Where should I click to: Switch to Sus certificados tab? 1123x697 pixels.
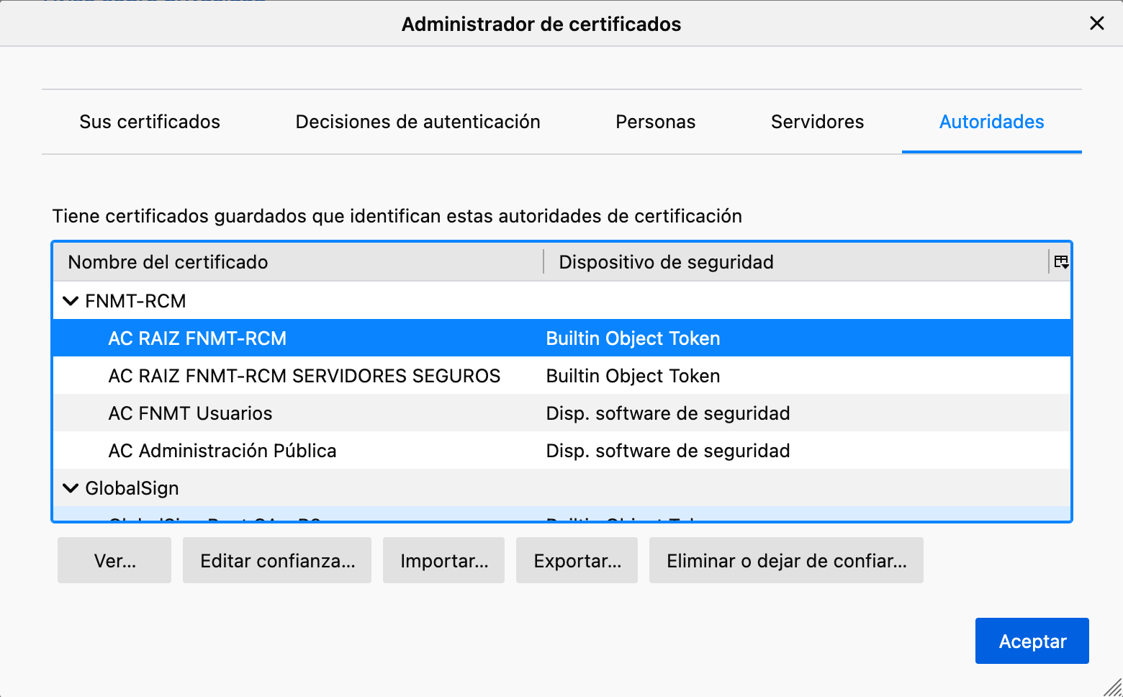click(150, 122)
